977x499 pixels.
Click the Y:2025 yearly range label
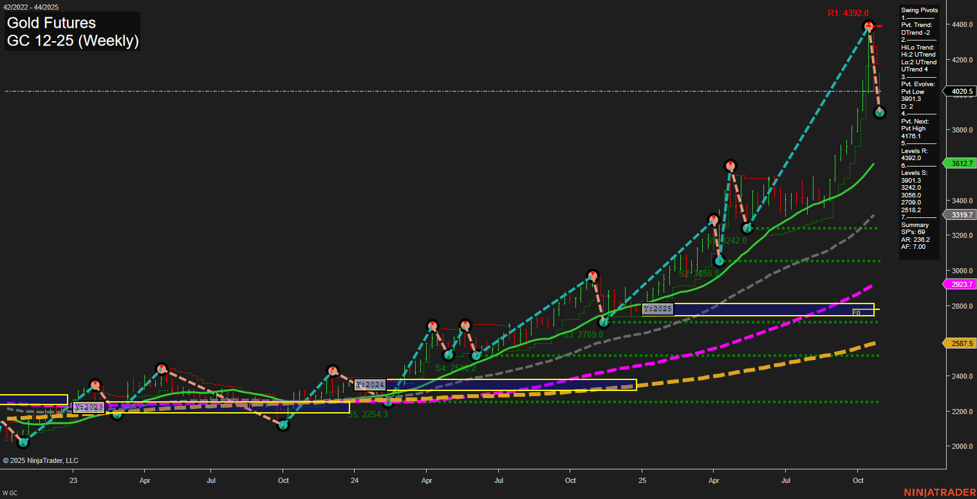tap(658, 309)
